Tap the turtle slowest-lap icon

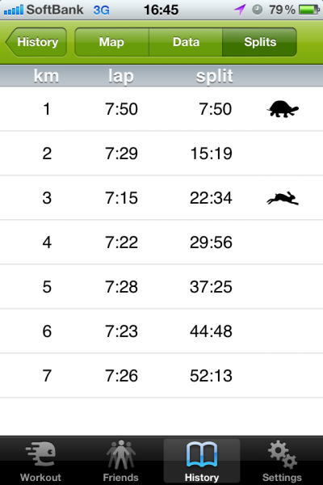coord(283,109)
